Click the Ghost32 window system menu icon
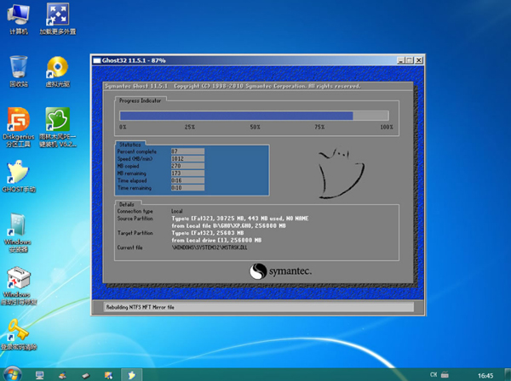 pos(97,61)
